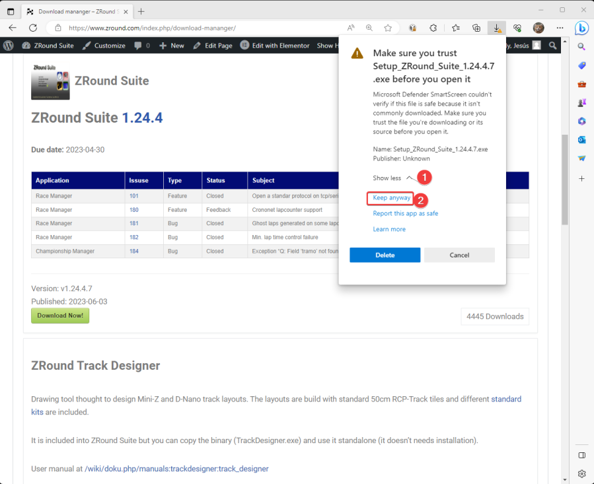Click Edit with Elementor
Viewport: 594px width, 484px height.
(275, 46)
